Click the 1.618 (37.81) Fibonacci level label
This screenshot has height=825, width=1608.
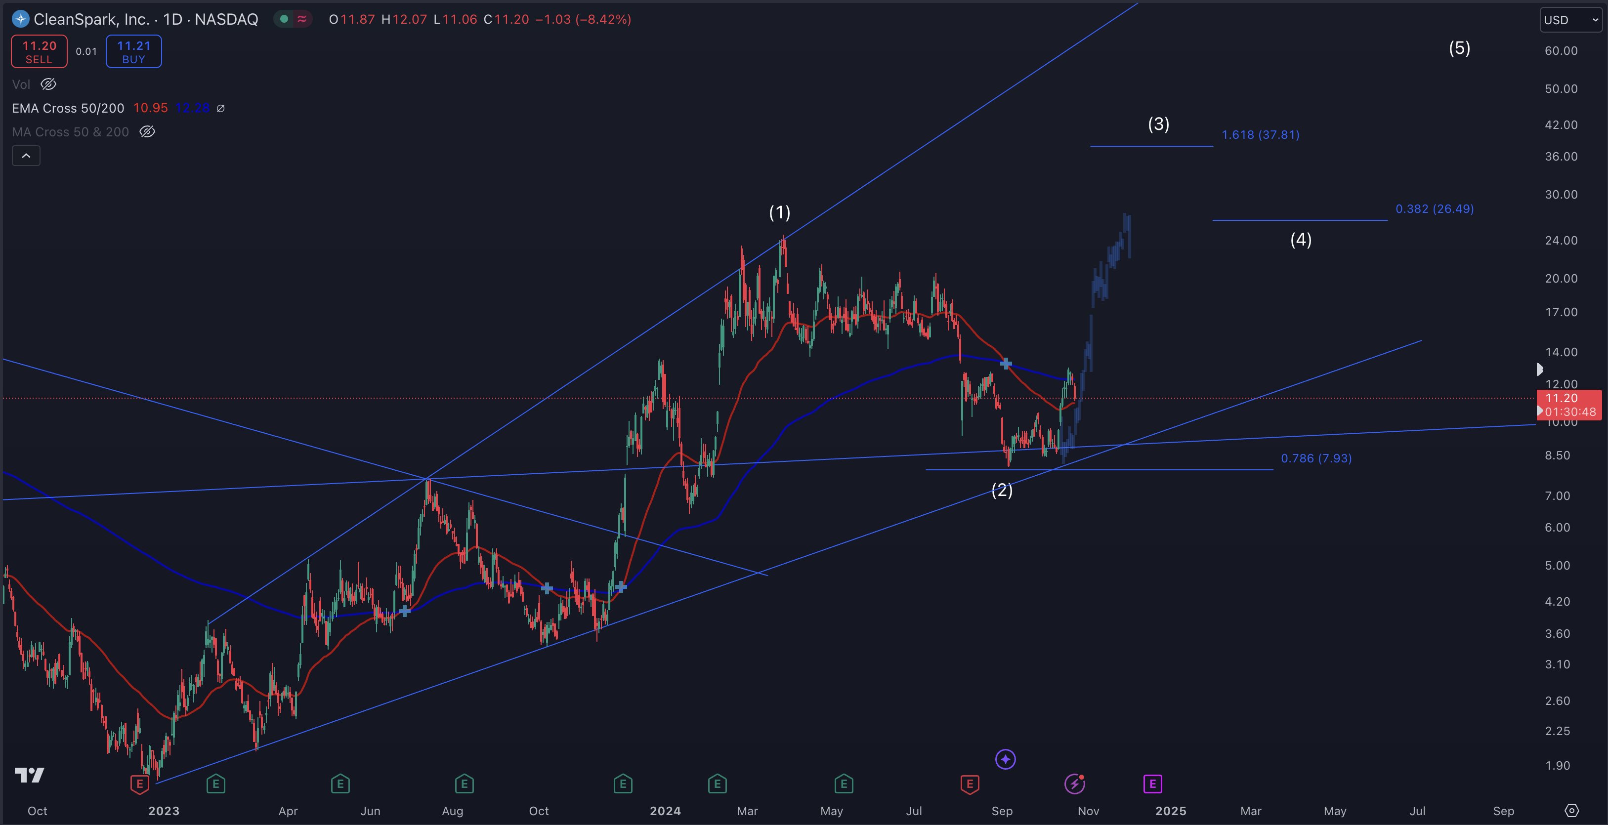click(x=1260, y=135)
